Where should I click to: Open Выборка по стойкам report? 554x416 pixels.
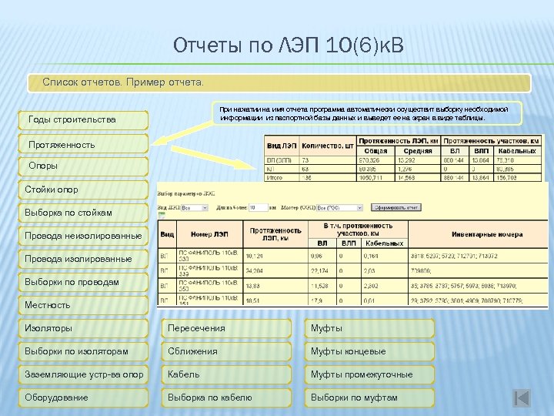click(x=83, y=213)
